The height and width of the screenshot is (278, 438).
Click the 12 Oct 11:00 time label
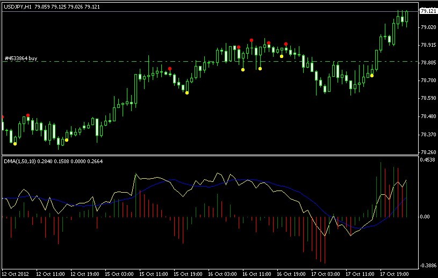point(51,274)
